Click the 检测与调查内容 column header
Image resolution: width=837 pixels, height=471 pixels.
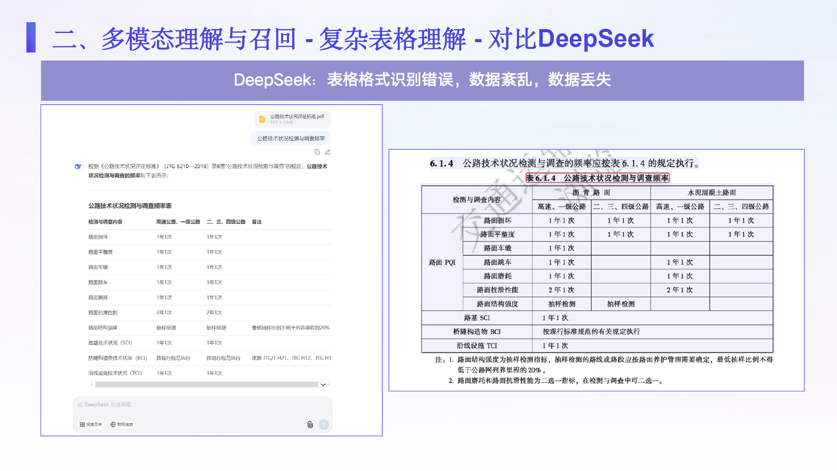(x=105, y=222)
